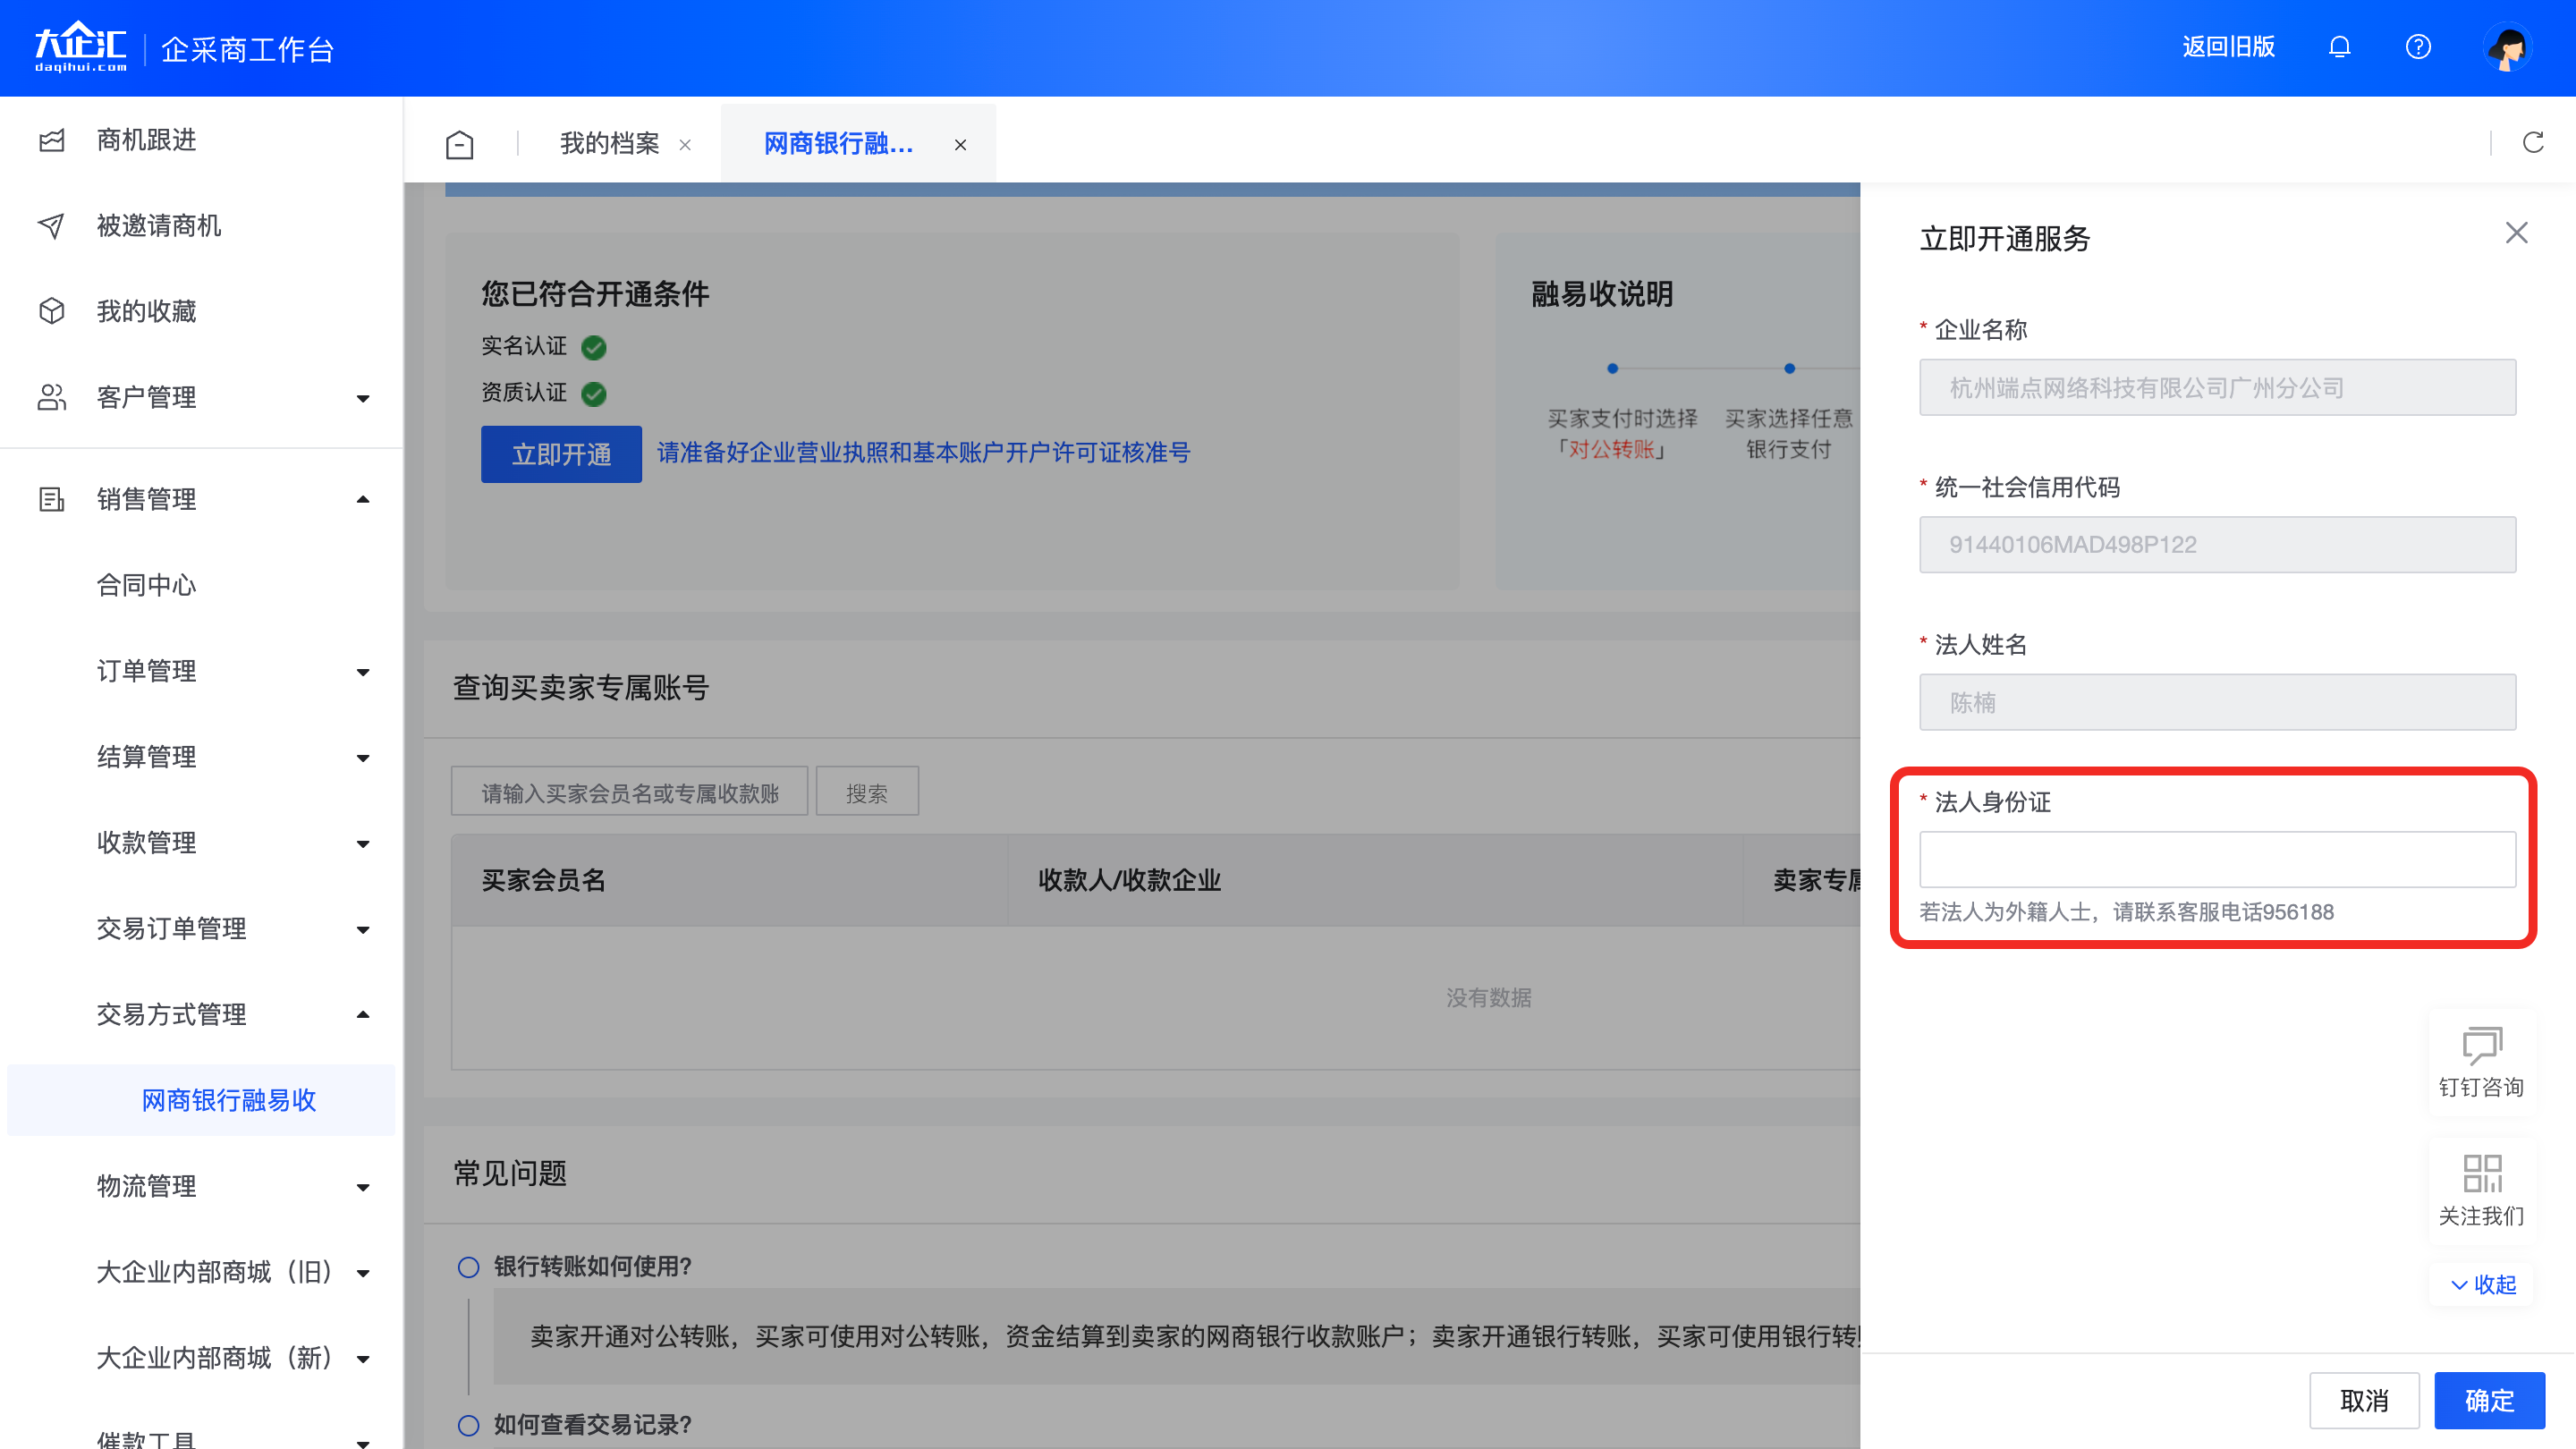Viewport: 2576px width, 1449px height.
Task: Click the 搜索 button
Action: (x=866, y=792)
